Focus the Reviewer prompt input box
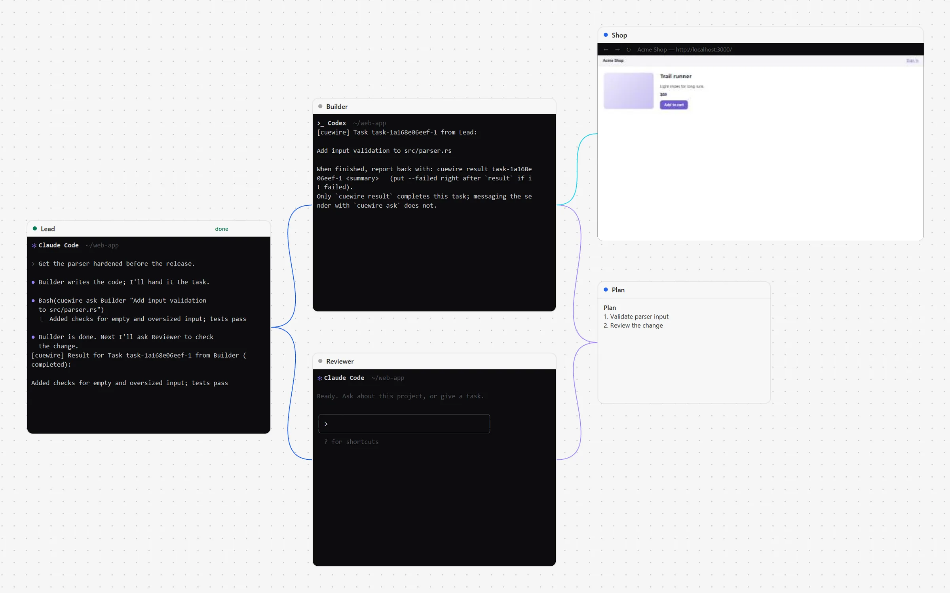The width and height of the screenshot is (950, 593). point(404,424)
